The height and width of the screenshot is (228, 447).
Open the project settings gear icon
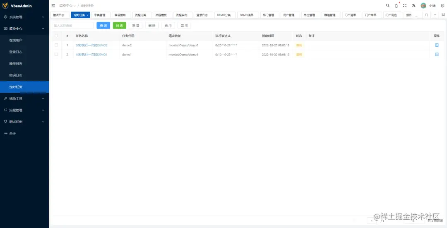coord(442,5)
